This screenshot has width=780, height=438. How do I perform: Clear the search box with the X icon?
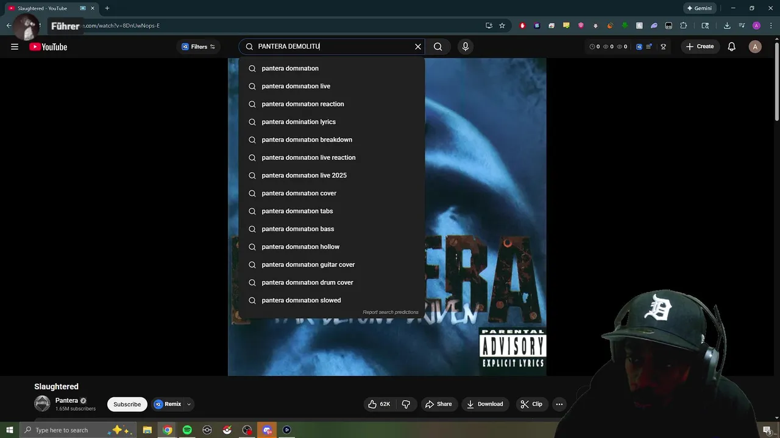coord(418,47)
